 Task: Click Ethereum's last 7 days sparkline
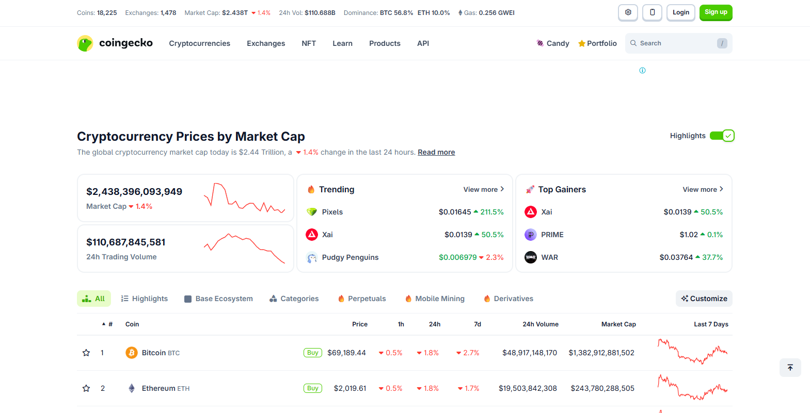(693, 387)
